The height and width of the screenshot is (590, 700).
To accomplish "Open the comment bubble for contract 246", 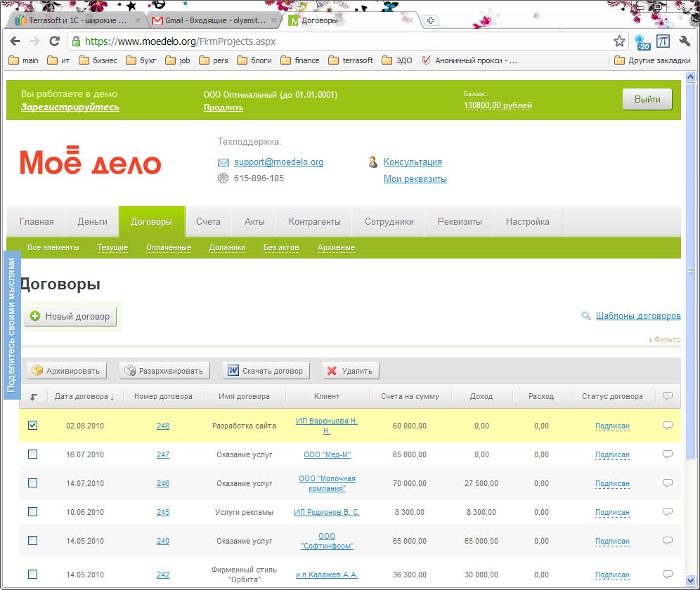I will click(668, 483).
